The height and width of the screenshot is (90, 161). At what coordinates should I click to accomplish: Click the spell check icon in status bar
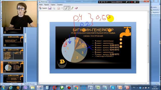pos(21,84)
